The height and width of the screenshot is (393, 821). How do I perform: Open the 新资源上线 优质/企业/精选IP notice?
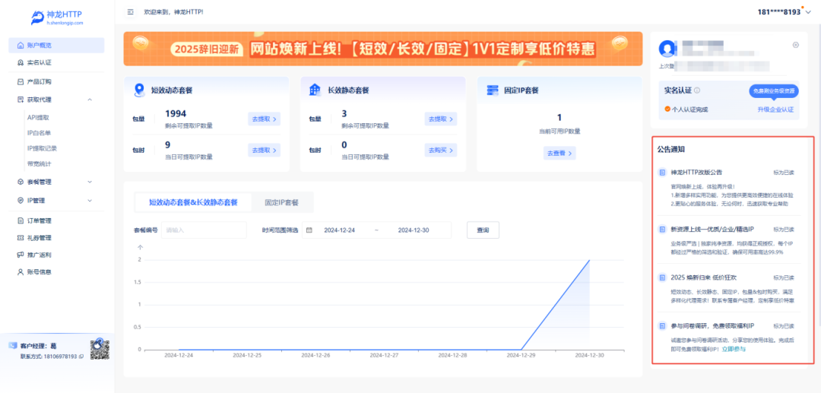point(712,230)
